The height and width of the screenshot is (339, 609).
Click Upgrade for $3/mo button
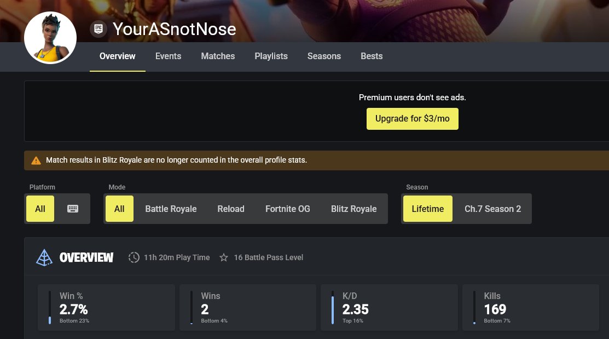click(x=413, y=119)
